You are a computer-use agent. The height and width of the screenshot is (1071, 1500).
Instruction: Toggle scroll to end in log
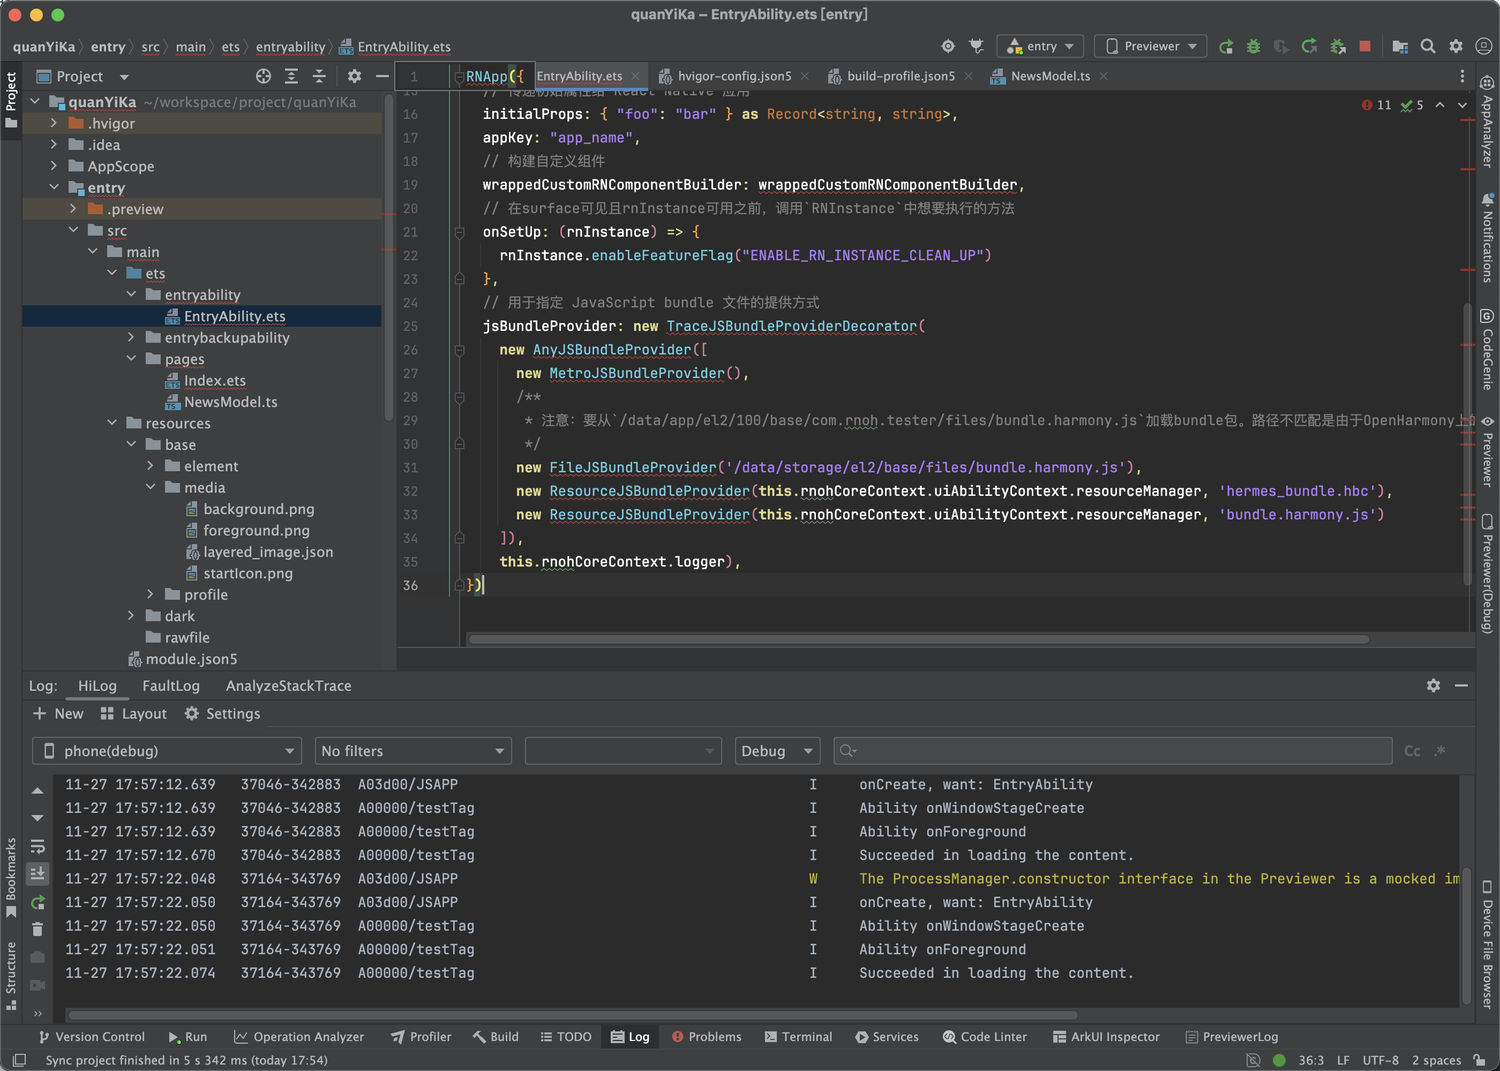click(x=37, y=873)
